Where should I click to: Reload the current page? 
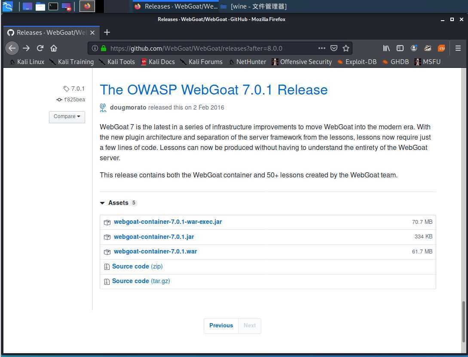click(40, 48)
